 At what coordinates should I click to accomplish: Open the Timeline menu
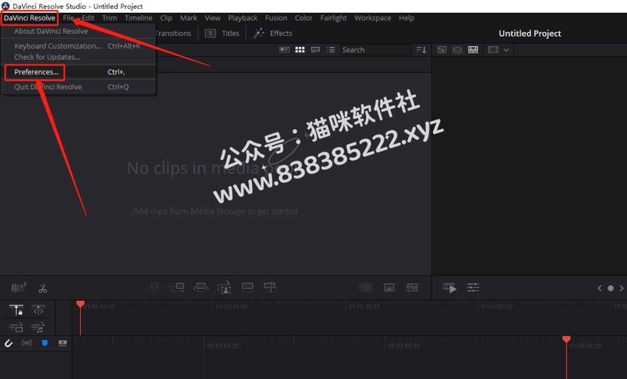click(x=138, y=18)
